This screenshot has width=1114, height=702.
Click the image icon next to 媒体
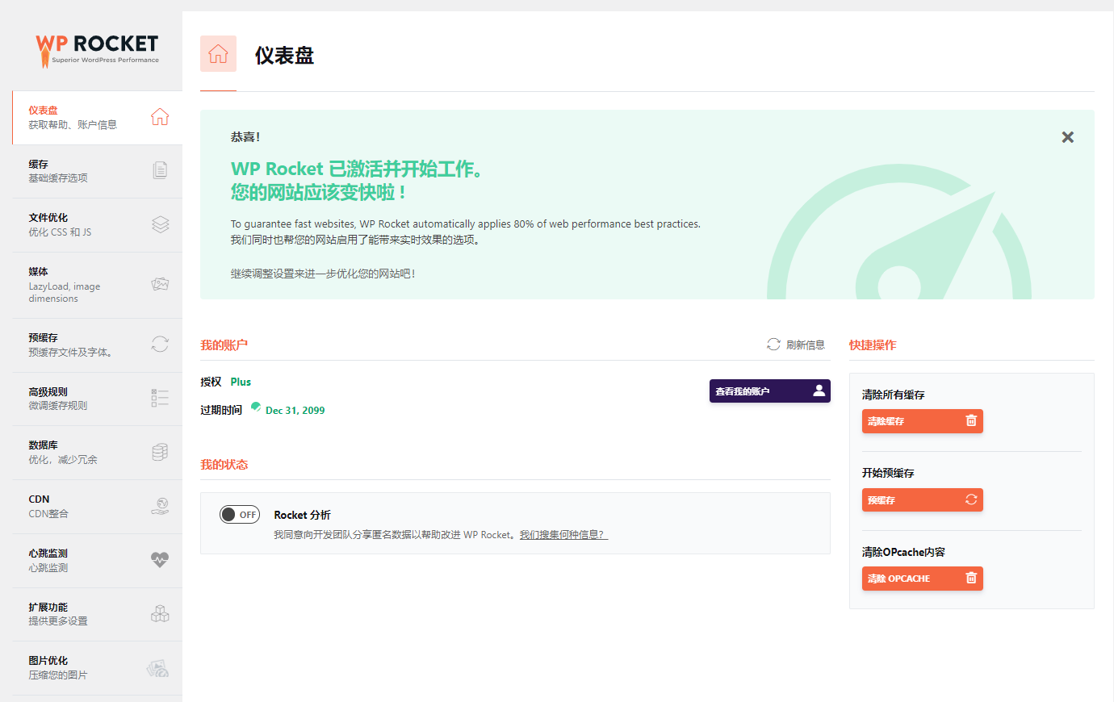(160, 284)
